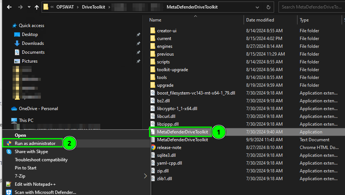Click Chrome HTML Do... type cell
345x195 pixels.
[x=319, y=148]
